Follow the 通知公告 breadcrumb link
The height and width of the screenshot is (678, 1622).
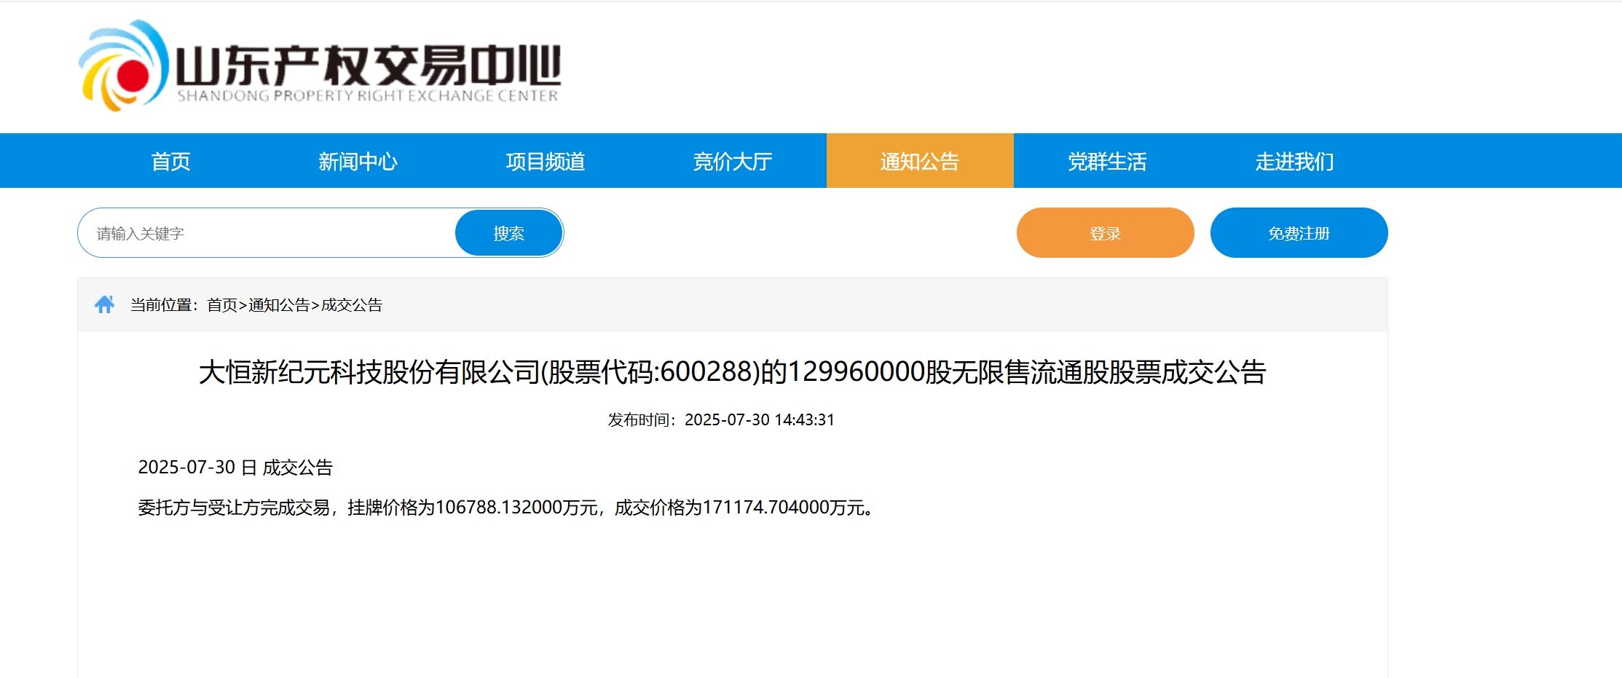(279, 305)
